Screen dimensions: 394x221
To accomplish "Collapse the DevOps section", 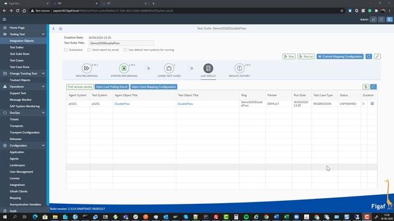I will pyautogui.click(x=43, y=113).
